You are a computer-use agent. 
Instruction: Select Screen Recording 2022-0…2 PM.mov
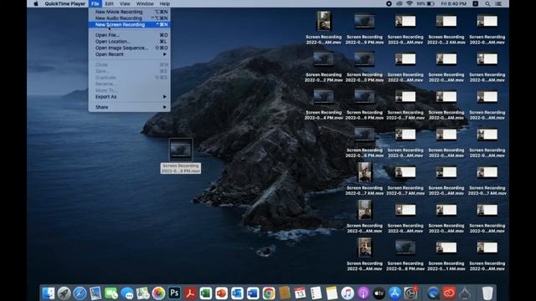point(323,67)
